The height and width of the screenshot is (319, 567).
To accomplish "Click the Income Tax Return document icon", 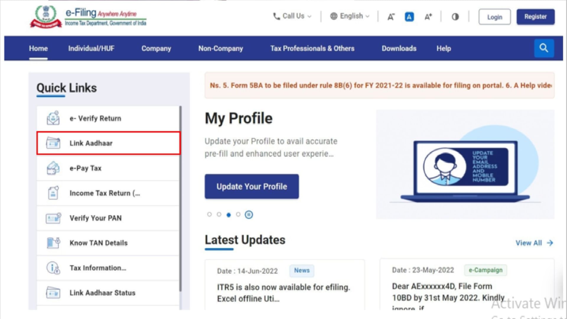I will pos(53,193).
